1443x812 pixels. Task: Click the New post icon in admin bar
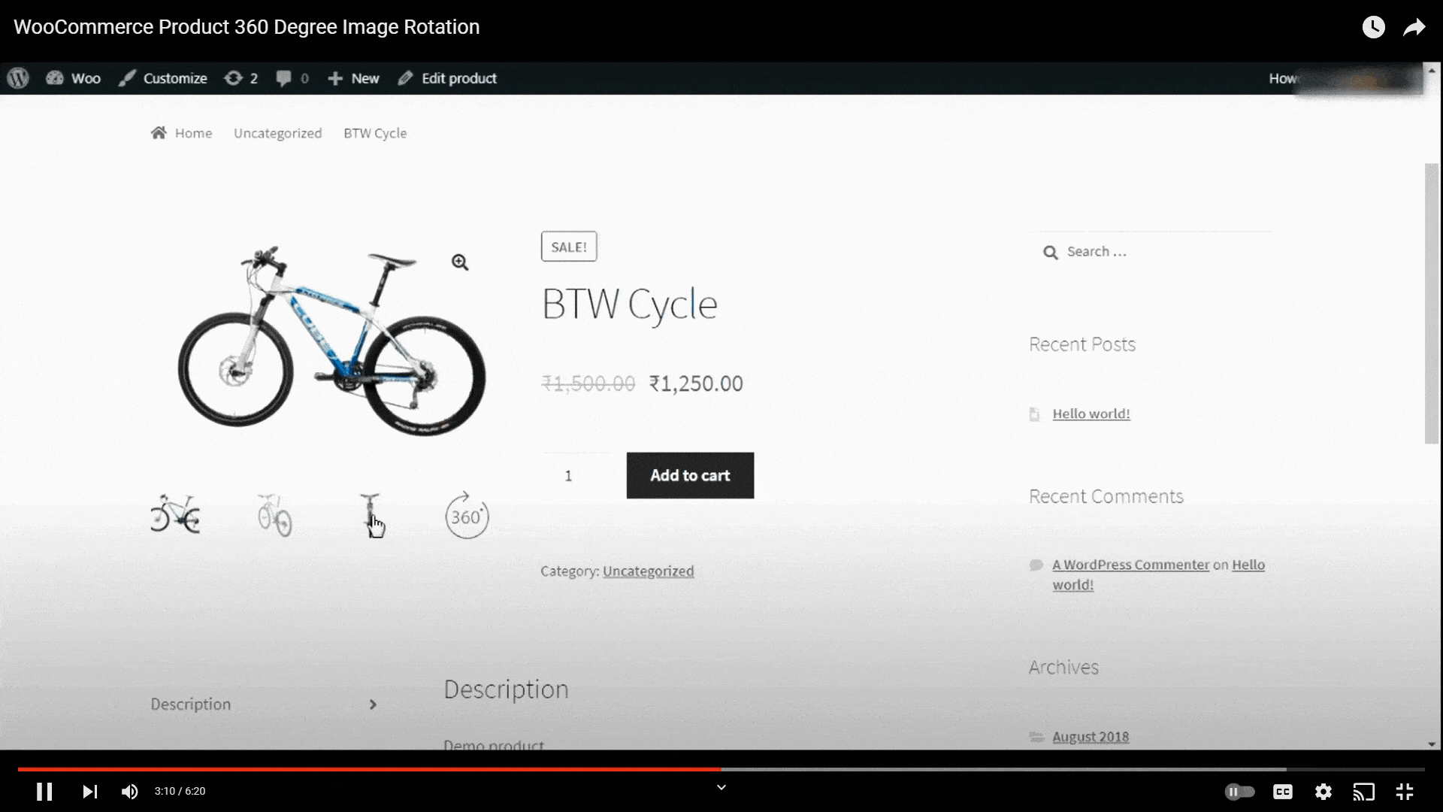point(352,78)
